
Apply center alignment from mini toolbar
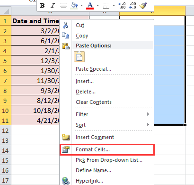pos(63,6)
